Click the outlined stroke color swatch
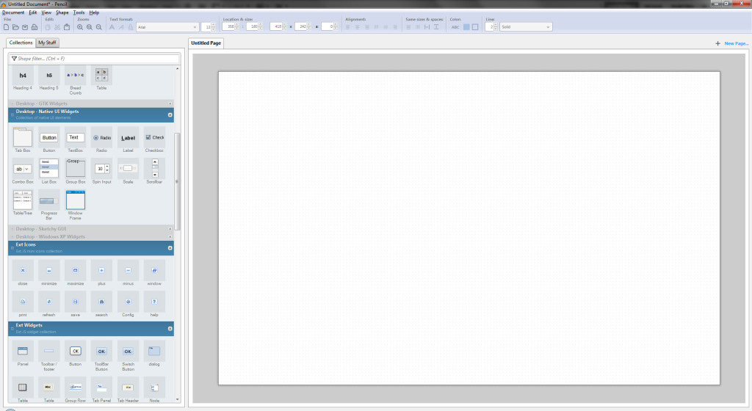752x411 pixels. [x=475, y=27]
